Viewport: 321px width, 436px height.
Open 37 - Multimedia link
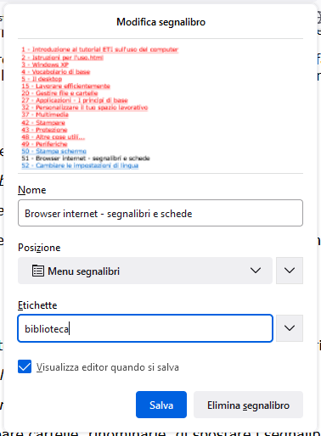45,115
